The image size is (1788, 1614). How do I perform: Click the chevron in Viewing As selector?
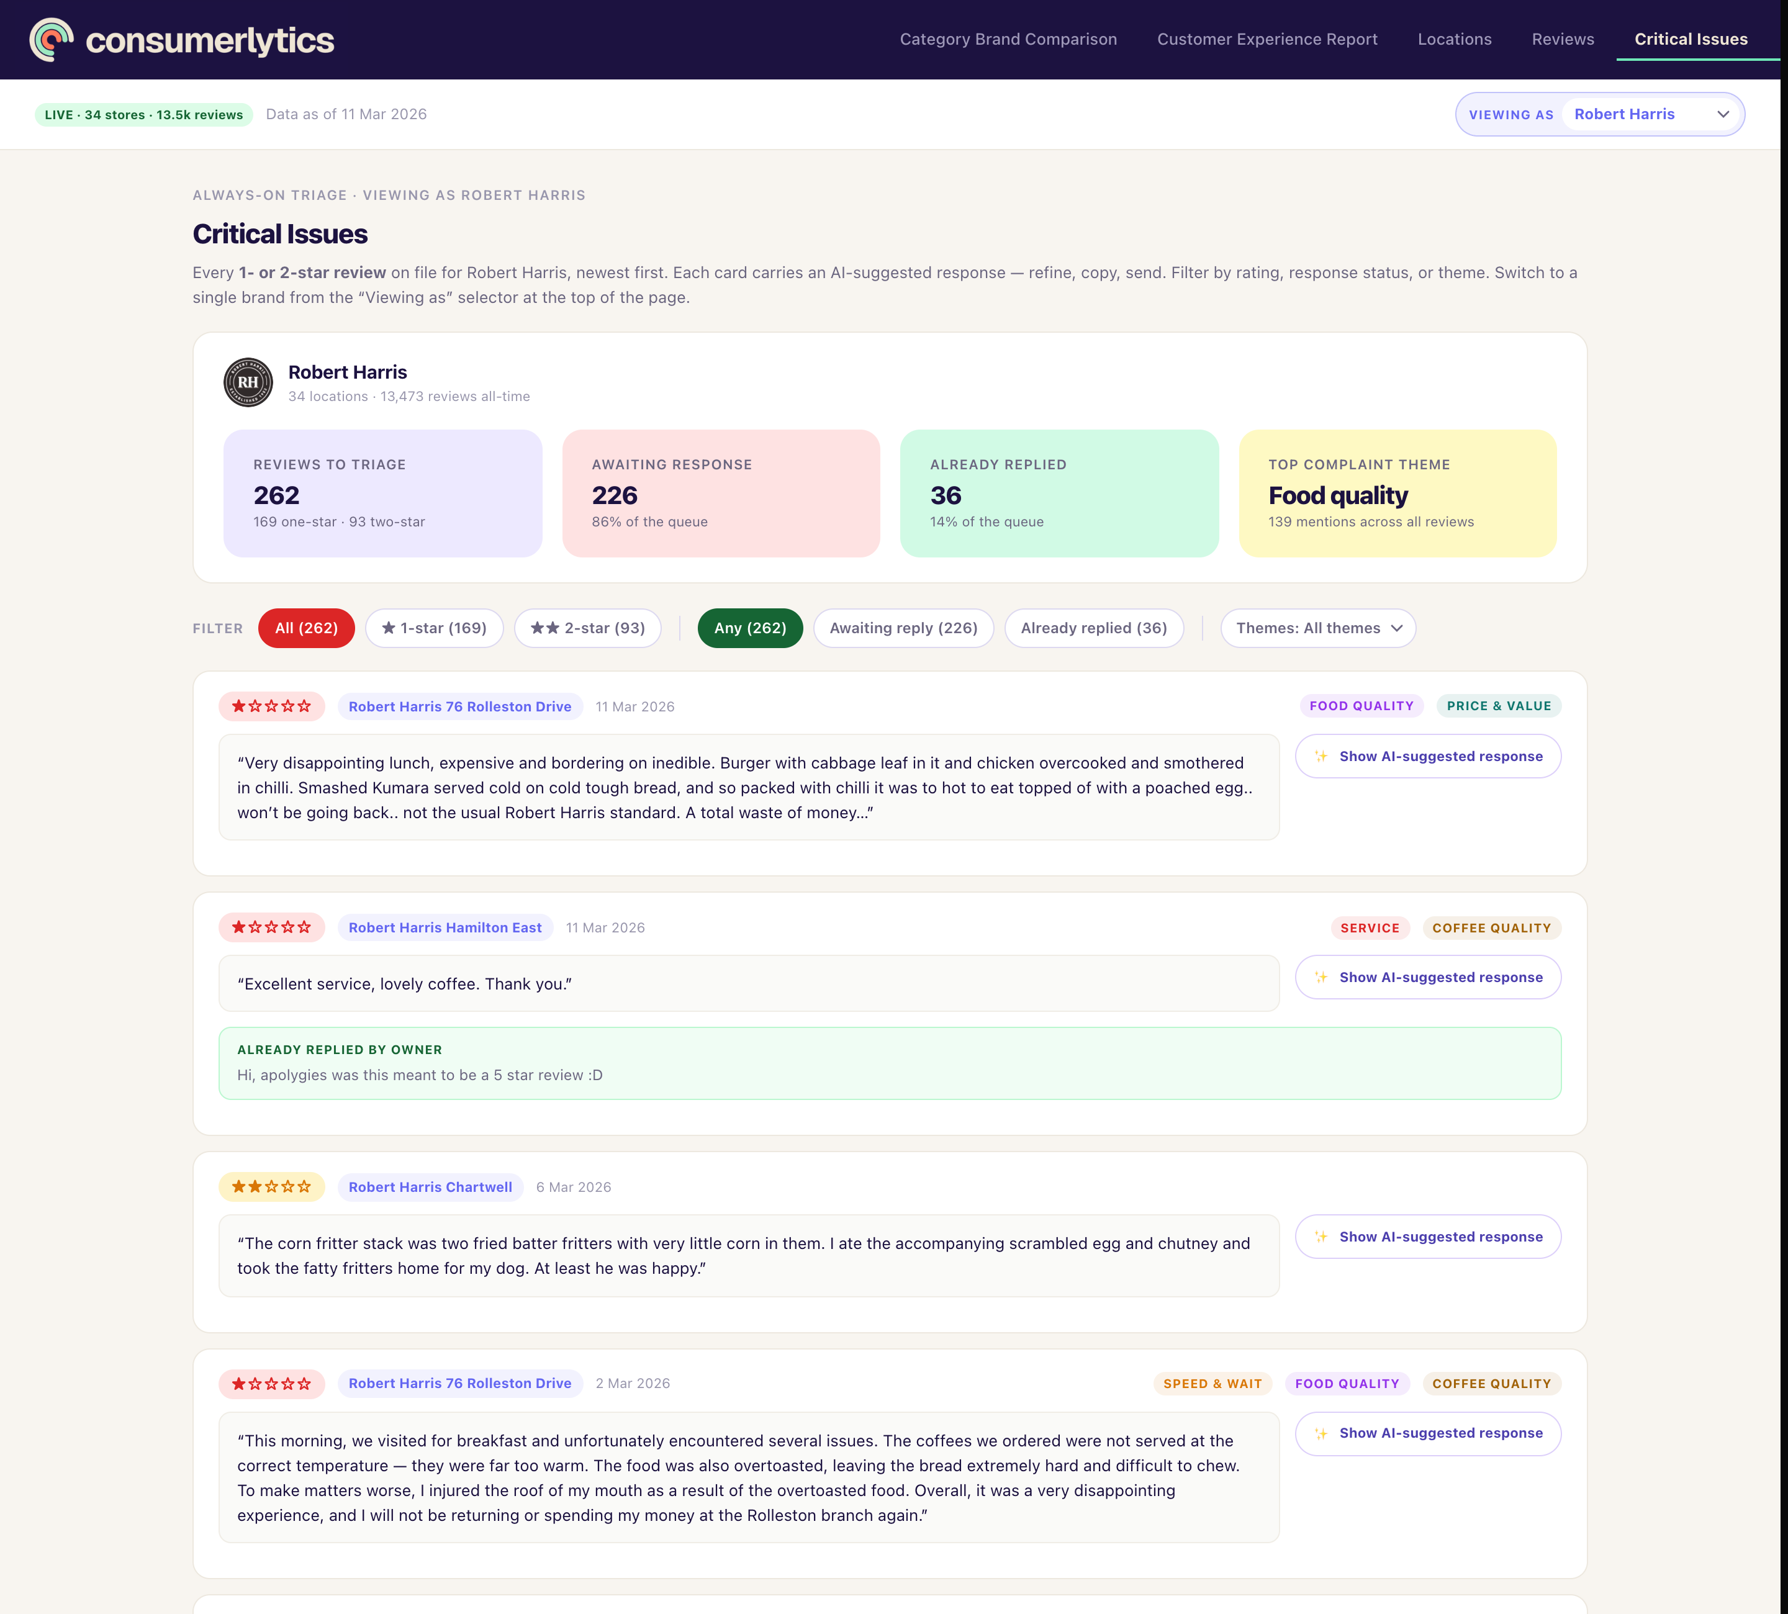tap(1723, 114)
